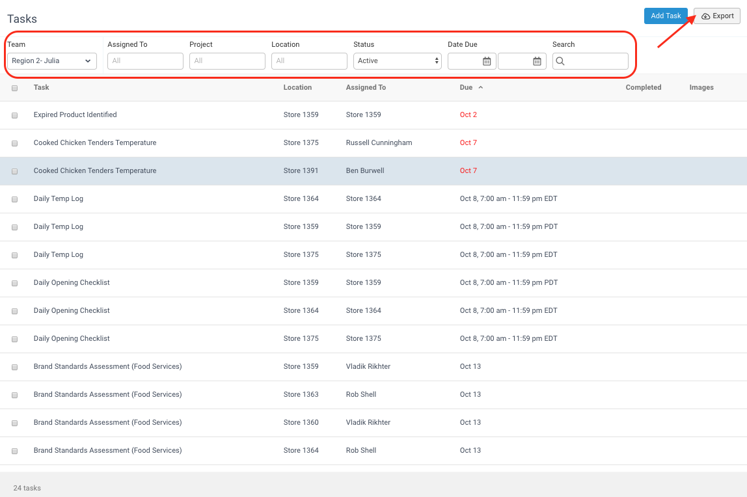The image size is (747, 497).
Task: Click the Assigned To filter field
Action: tap(145, 61)
